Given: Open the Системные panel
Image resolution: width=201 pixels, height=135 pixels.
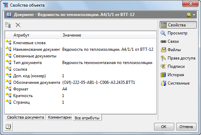Looking at the screenshot, I should (175, 83).
